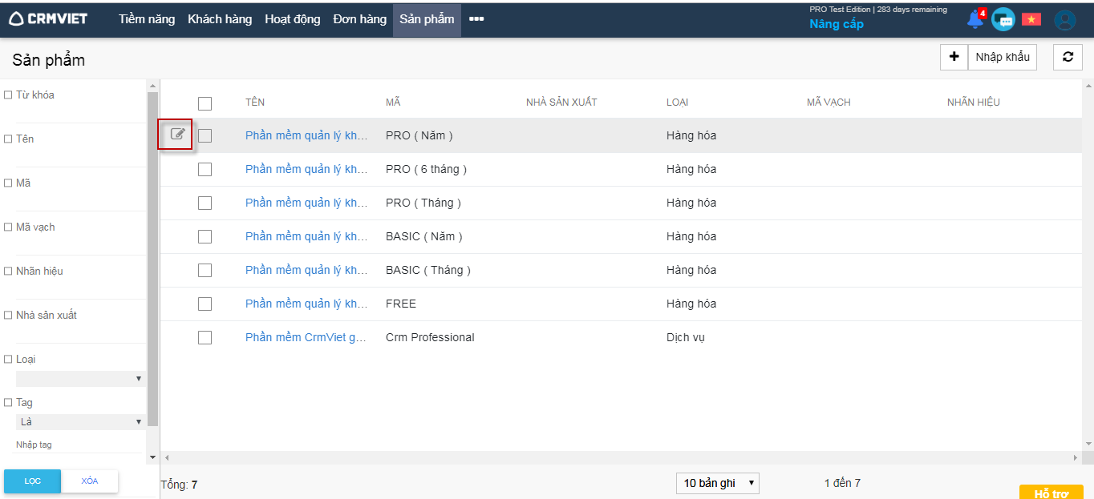This screenshot has width=1094, height=499.
Task: Open the chat messages icon
Action: [x=1003, y=19]
